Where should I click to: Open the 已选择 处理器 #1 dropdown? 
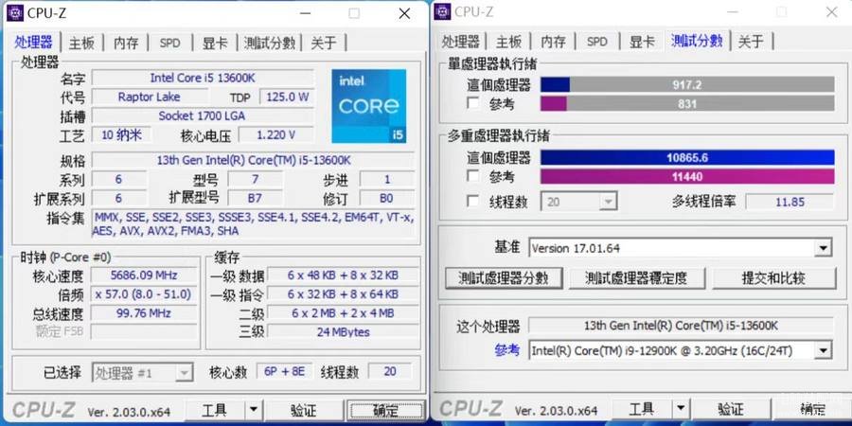[142, 373]
